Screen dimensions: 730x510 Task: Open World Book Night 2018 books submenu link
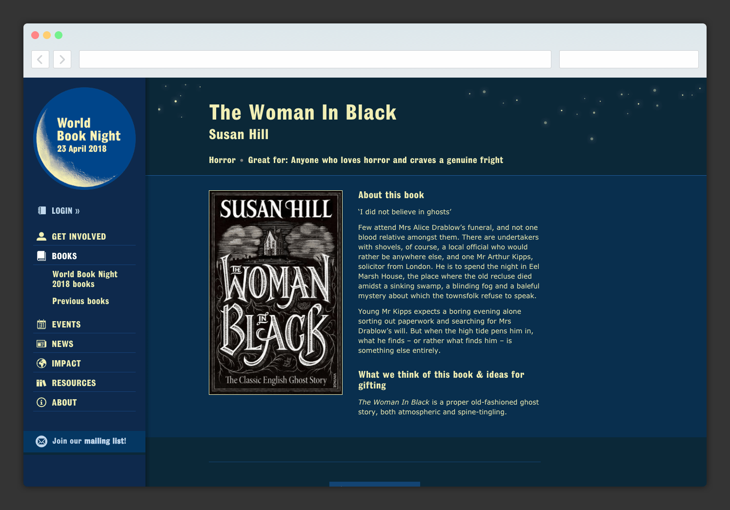pyautogui.click(x=85, y=279)
